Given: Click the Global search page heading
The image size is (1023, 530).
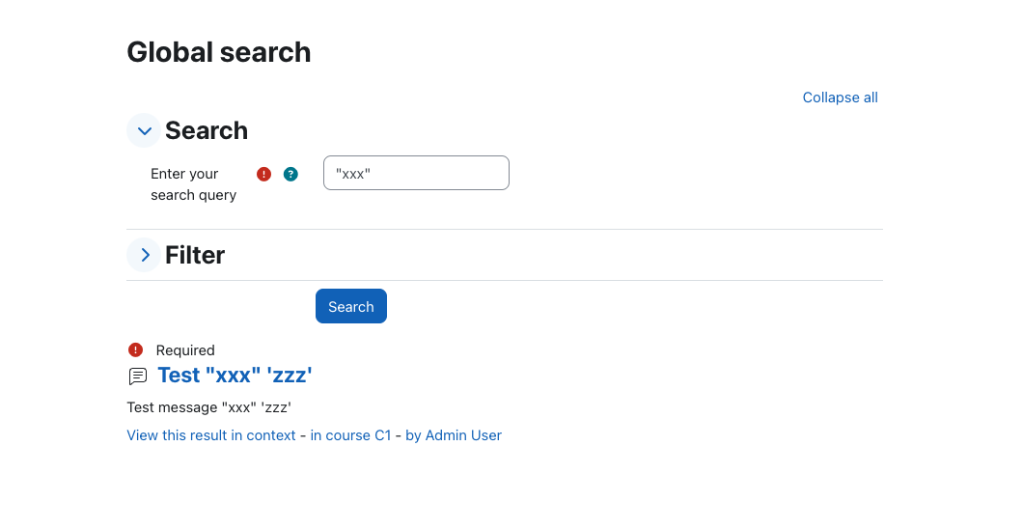Looking at the screenshot, I should (x=218, y=52).
